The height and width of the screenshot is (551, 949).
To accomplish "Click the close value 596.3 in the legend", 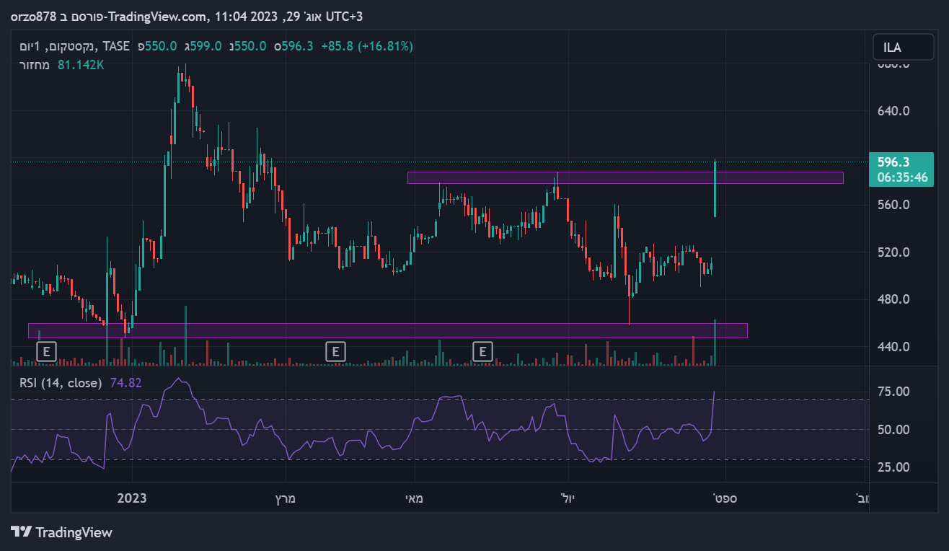I will 297,46.
